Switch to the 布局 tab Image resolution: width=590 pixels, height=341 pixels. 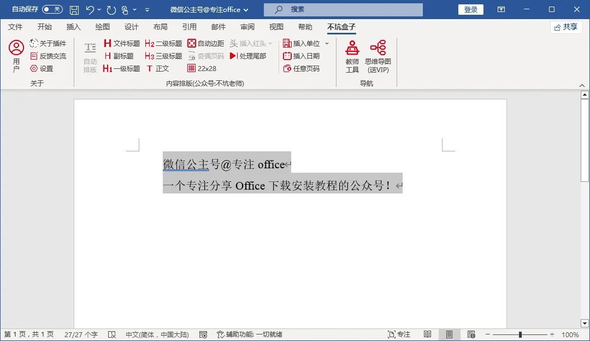[160, 27]
